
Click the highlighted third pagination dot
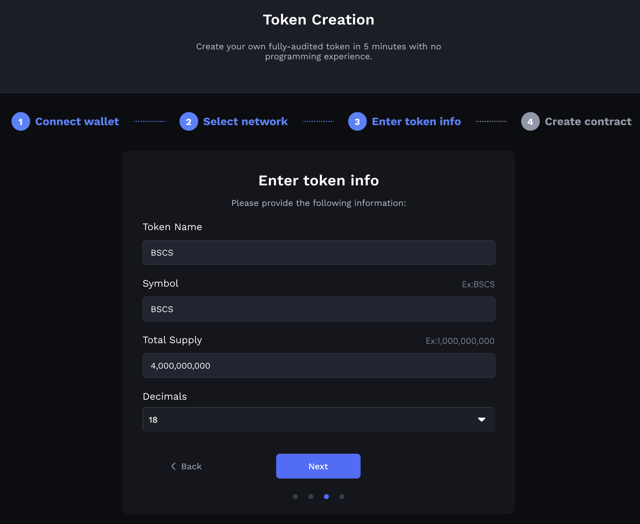click(x=326, y=497)
